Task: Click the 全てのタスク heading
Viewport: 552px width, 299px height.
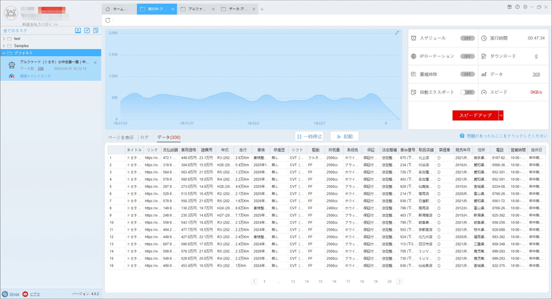Action: click(15, 30)
